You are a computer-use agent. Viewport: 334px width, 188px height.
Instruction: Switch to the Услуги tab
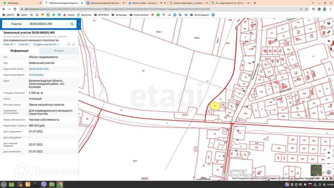[x=59, y=51]
